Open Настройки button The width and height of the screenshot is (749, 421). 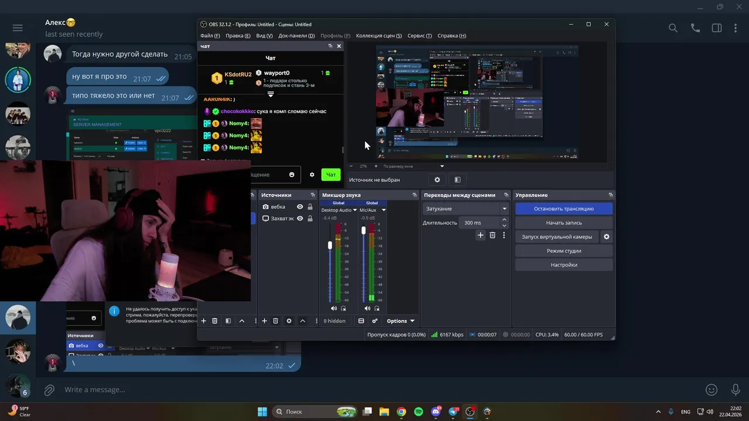tap(564, 265)
